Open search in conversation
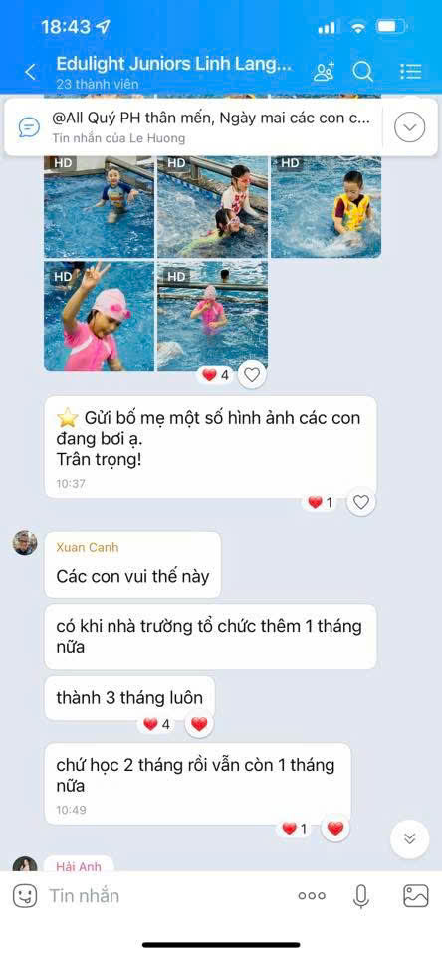 [x=362, y=72]
